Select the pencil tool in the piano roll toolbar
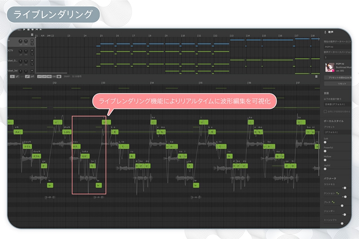Screen dimensions: 359x239 click(x=17, y=77)
